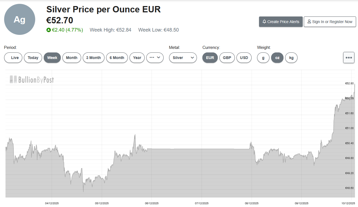Click the Week High: €52.84 text

[111, 30]
